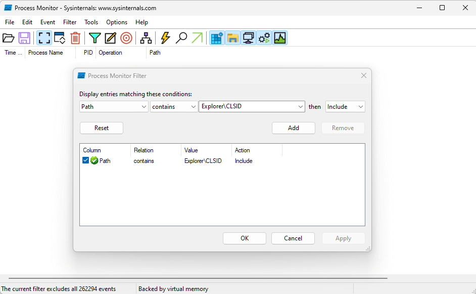Open a saved log file icon
The image size is (476, 294).
(9, 38)
